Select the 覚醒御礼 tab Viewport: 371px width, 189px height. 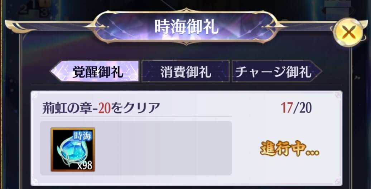tap(95, 71)
